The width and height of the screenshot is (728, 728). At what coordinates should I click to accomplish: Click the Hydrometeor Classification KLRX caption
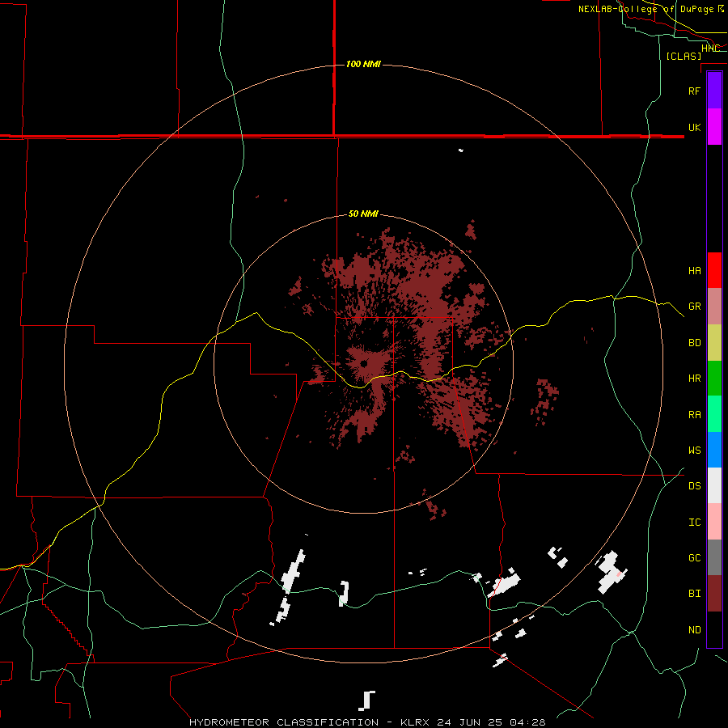[x=367, y=722]
